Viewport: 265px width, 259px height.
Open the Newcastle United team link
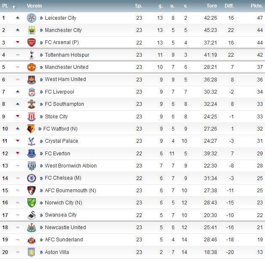(x=65, y=227)
